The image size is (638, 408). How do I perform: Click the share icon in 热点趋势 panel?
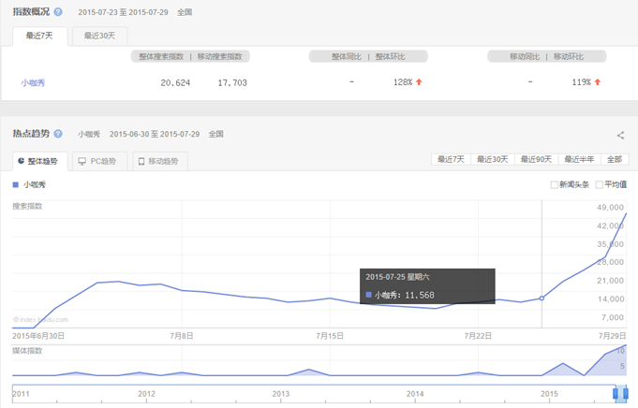click(x=620, y=136)
